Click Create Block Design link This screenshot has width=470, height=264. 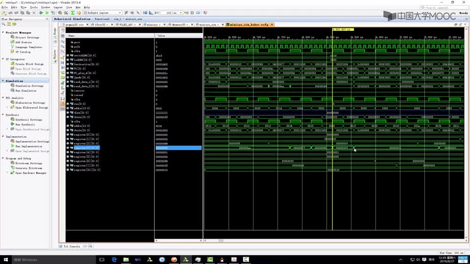[x=29, y=64]
